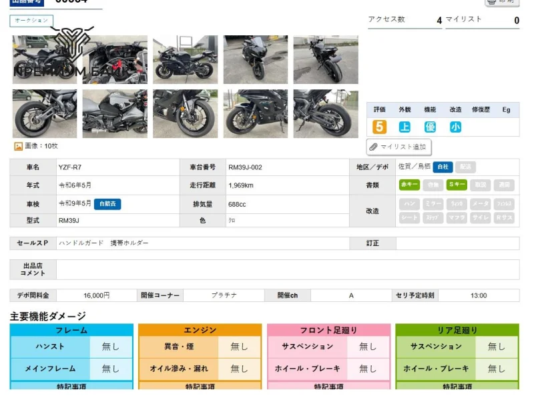Open the fuel tank close-up thumbnail

click(x=115, y=113)
